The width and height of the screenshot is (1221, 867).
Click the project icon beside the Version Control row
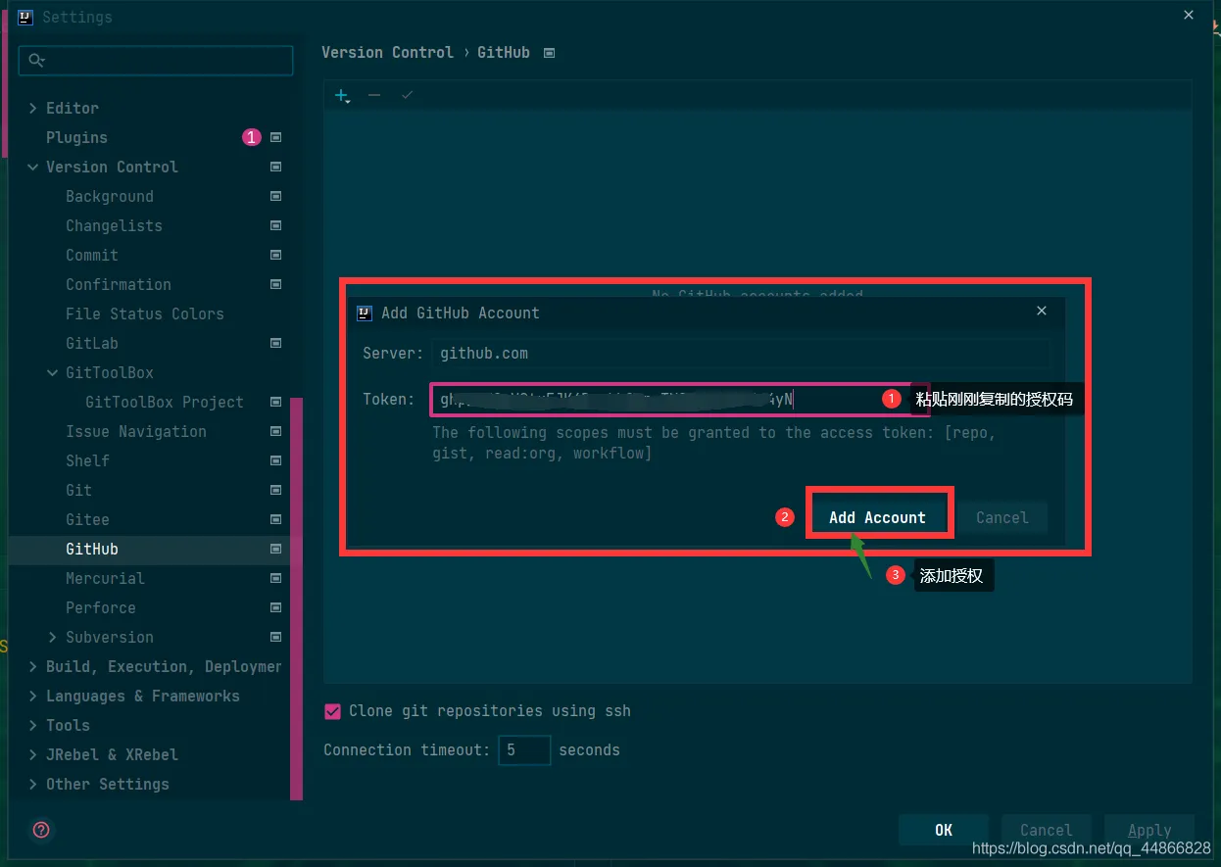[275, 167]
